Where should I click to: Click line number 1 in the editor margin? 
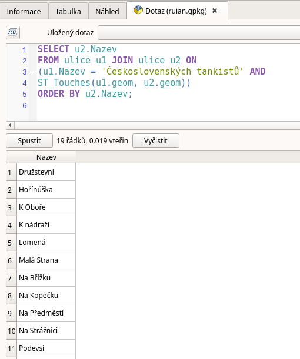(x=25, y=50)
